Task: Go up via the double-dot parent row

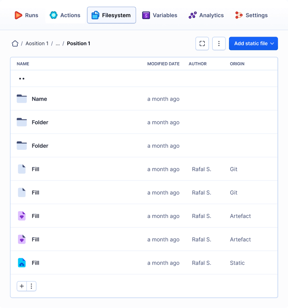Action: click(22, 79)
